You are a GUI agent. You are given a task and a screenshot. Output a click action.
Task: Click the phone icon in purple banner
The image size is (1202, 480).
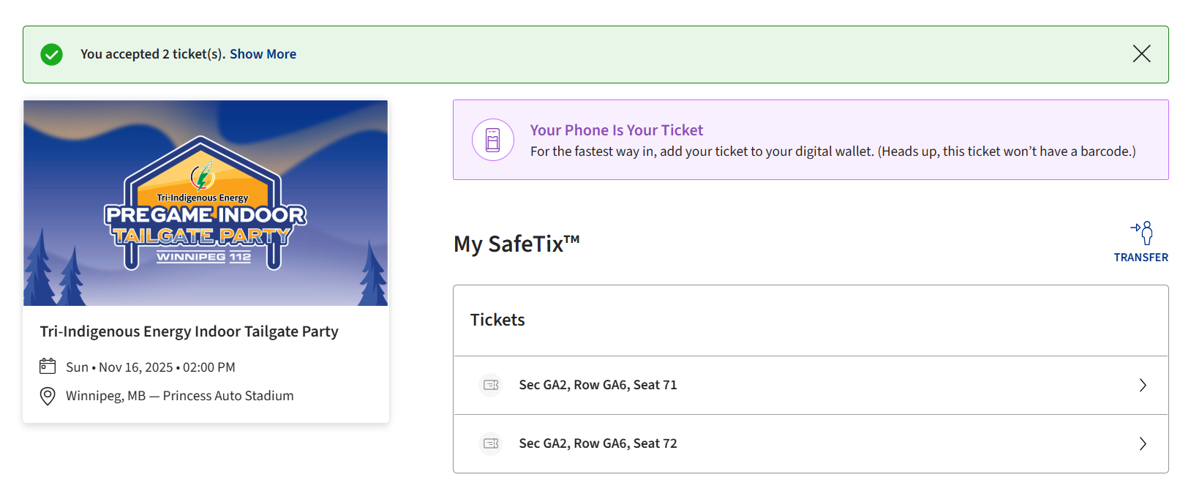coord(493,140)
